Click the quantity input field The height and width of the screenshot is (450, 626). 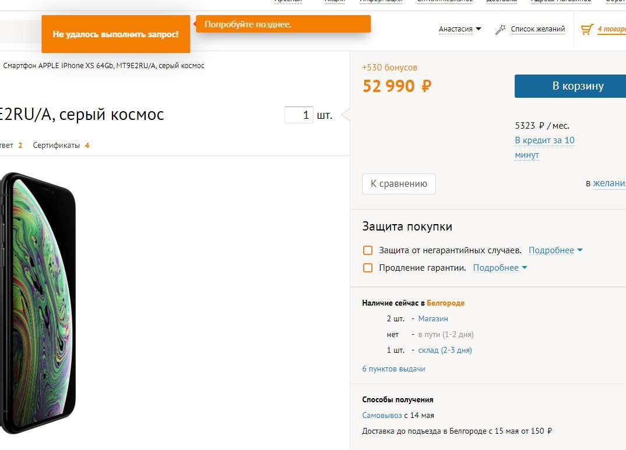pyautogui.click(x=298, y=115)
